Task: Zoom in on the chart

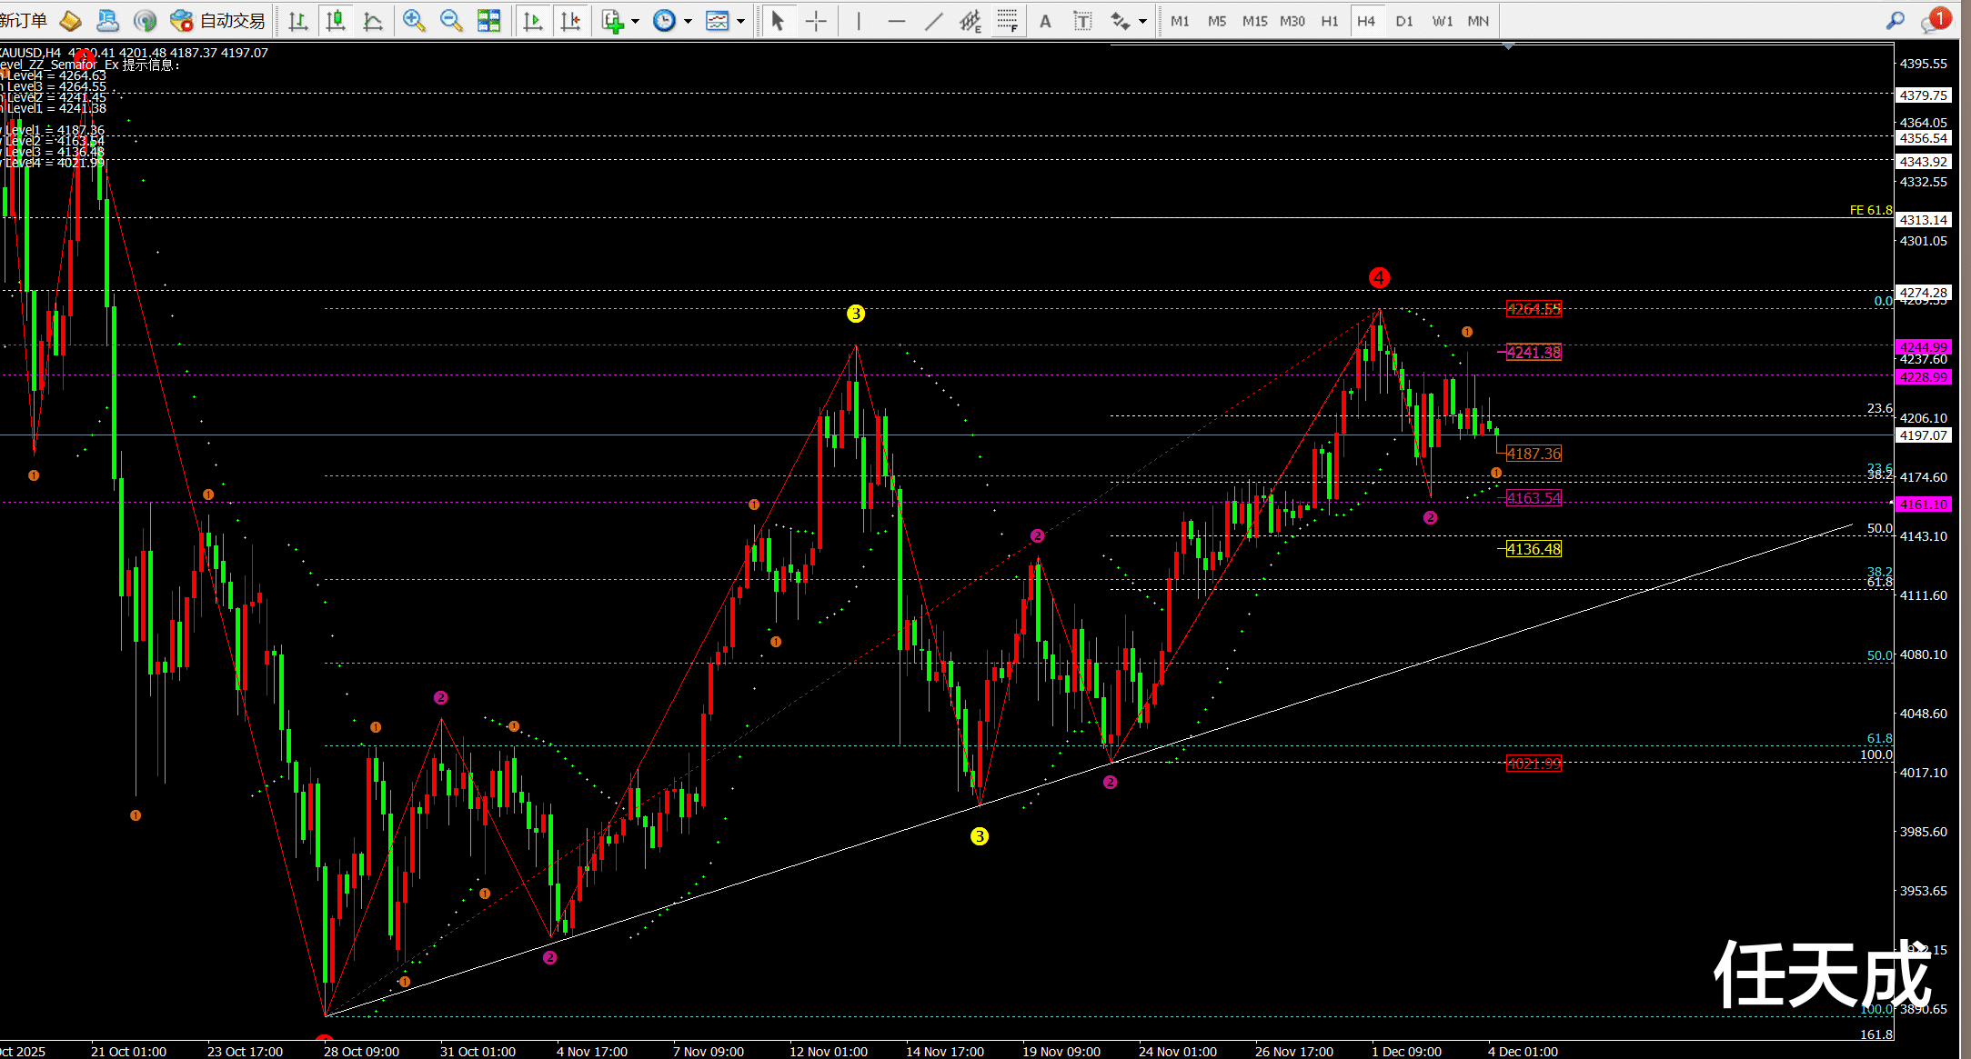Action: [x=414, y=20]
